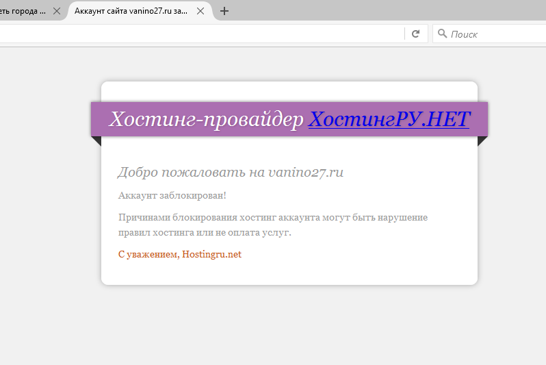Close the partially visible 'города' tab
The width and height of the screenshot is (546, 365).
click(x=57, y=11)
